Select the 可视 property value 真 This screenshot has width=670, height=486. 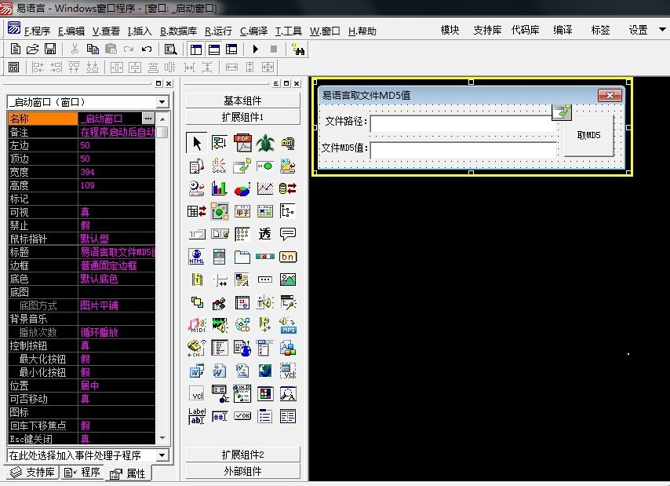pos(116,212)
